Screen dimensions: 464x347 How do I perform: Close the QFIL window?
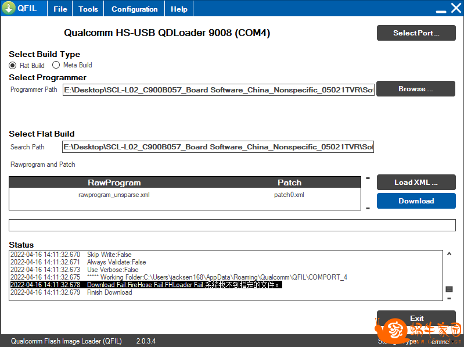click(x=456, y=8)
